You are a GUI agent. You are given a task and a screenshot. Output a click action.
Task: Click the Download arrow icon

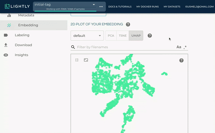click(x=6, y=45)
